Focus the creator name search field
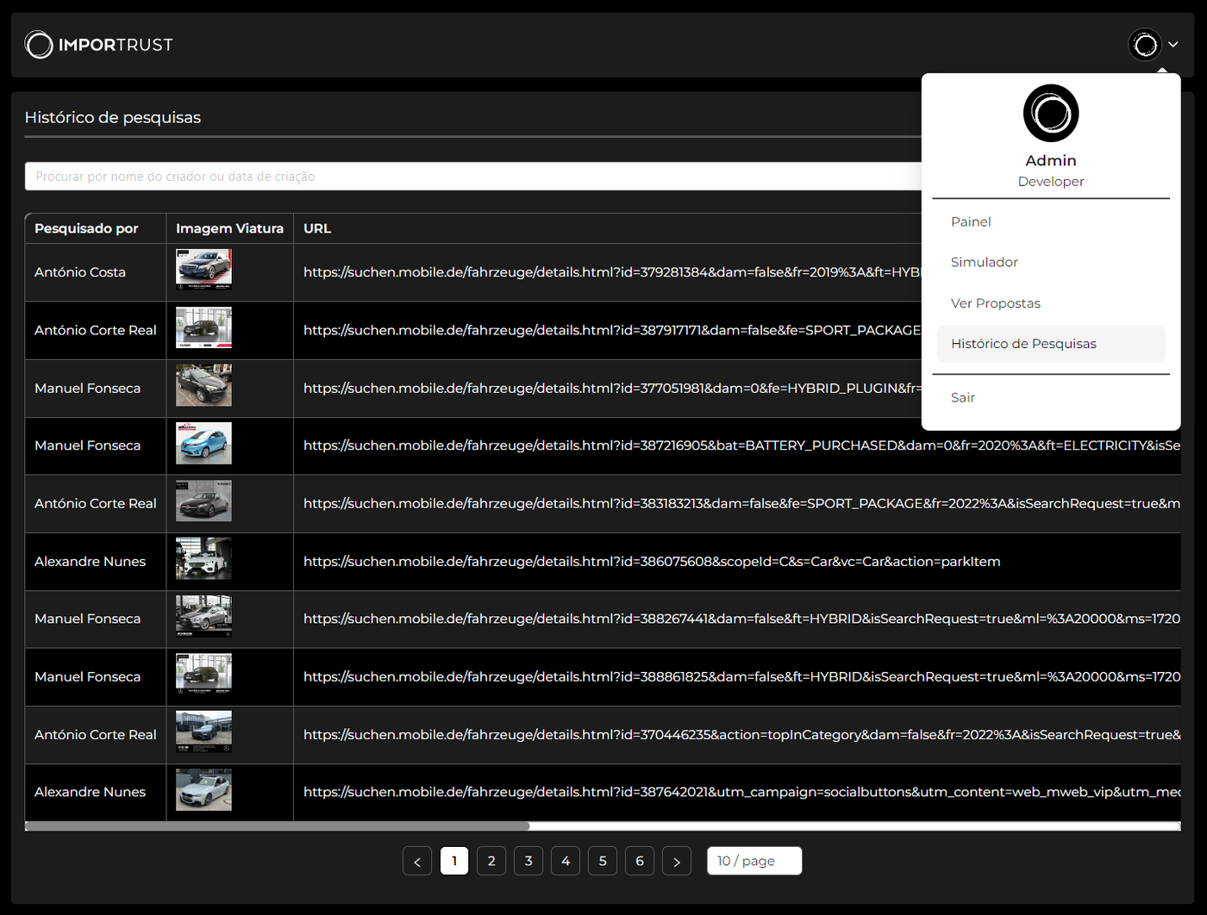The image size is (1207, 915). [x=472, y=177]
